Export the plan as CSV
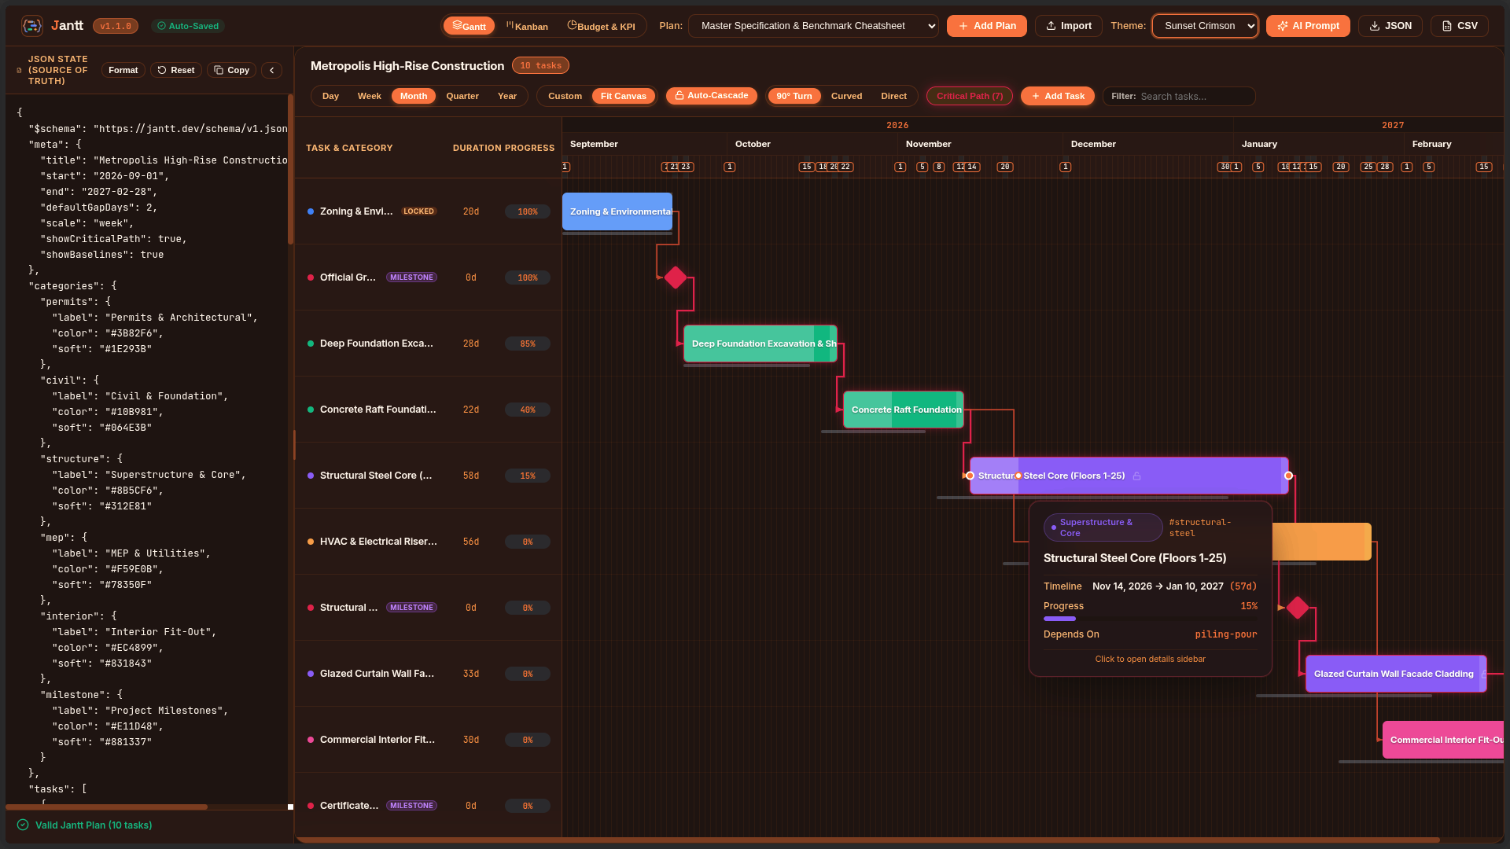Viewport: 1510px width, 849px height. (1459, 26)
